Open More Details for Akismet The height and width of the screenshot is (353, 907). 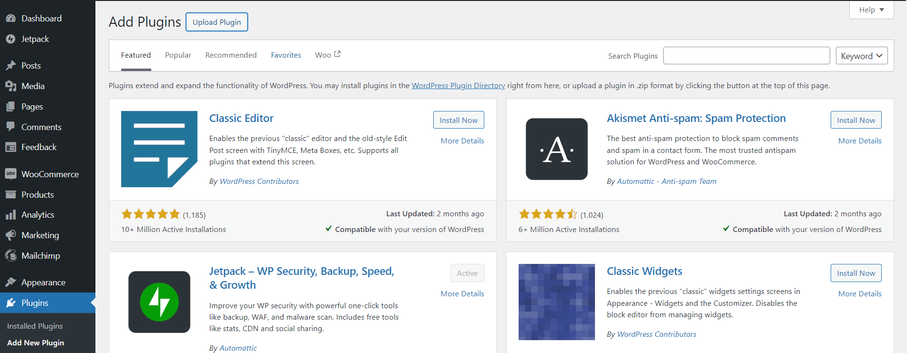pos(860,141)
